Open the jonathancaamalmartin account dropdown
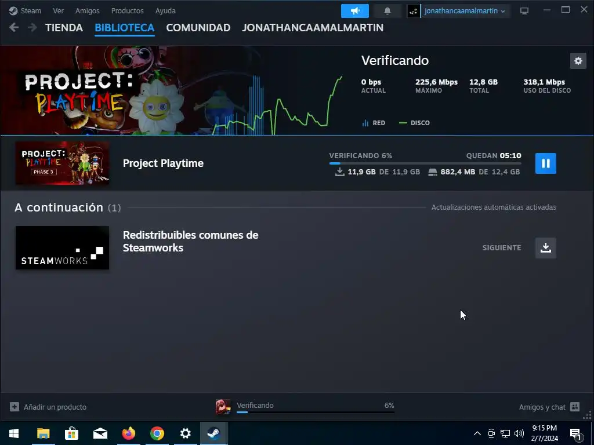 point(465,11)
